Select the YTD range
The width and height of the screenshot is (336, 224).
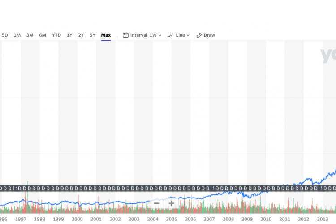[x=56, y=35]
